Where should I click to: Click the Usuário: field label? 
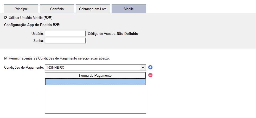tap(37, 34)
